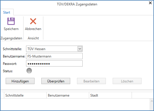This screenshot has height=111, width=154.
Task: Click the Speichern label text
Action: click(x=11, y=29)
